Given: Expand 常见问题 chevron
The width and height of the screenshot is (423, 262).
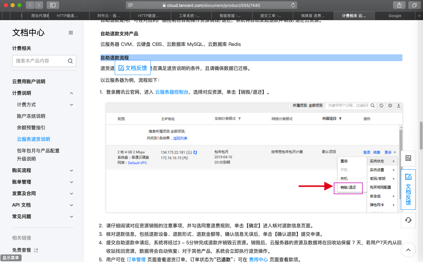Looking at the screenshot, I should point(71,217).
